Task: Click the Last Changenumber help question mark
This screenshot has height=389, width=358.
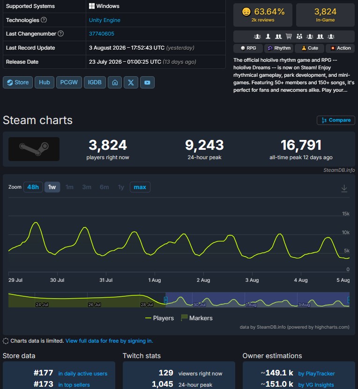Action: [60, 34]
